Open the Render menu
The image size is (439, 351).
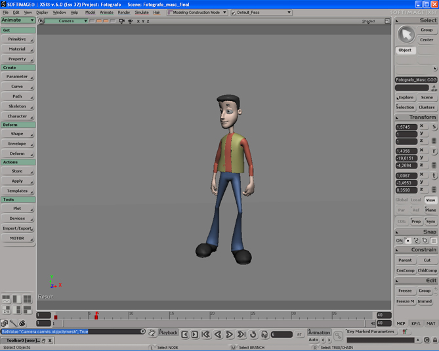[x=123, y=12]
